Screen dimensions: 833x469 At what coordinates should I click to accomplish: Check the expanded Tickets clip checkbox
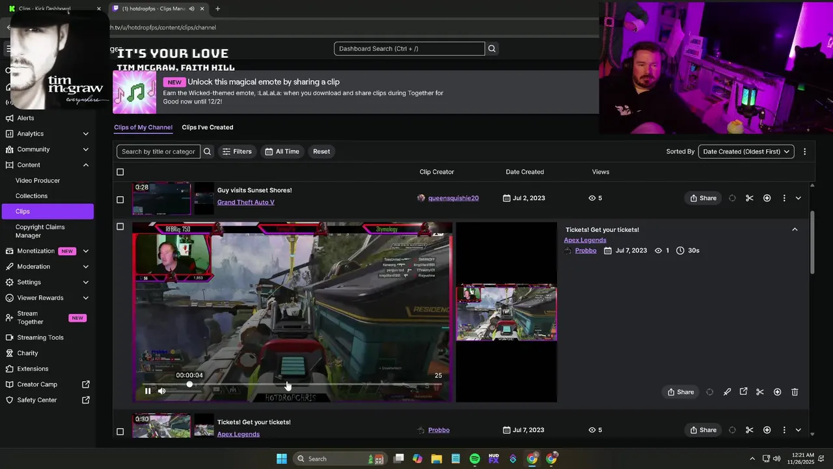[x=120, y=227]
